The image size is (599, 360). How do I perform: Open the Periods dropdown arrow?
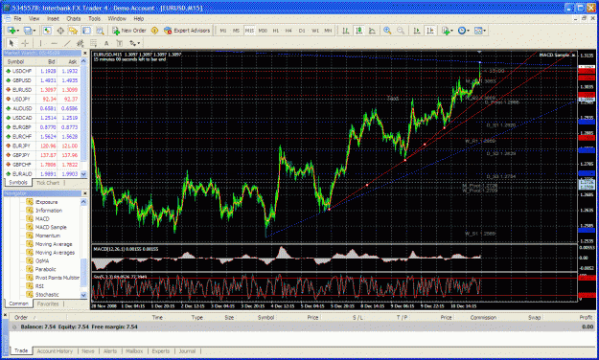(x=469, y=31)
